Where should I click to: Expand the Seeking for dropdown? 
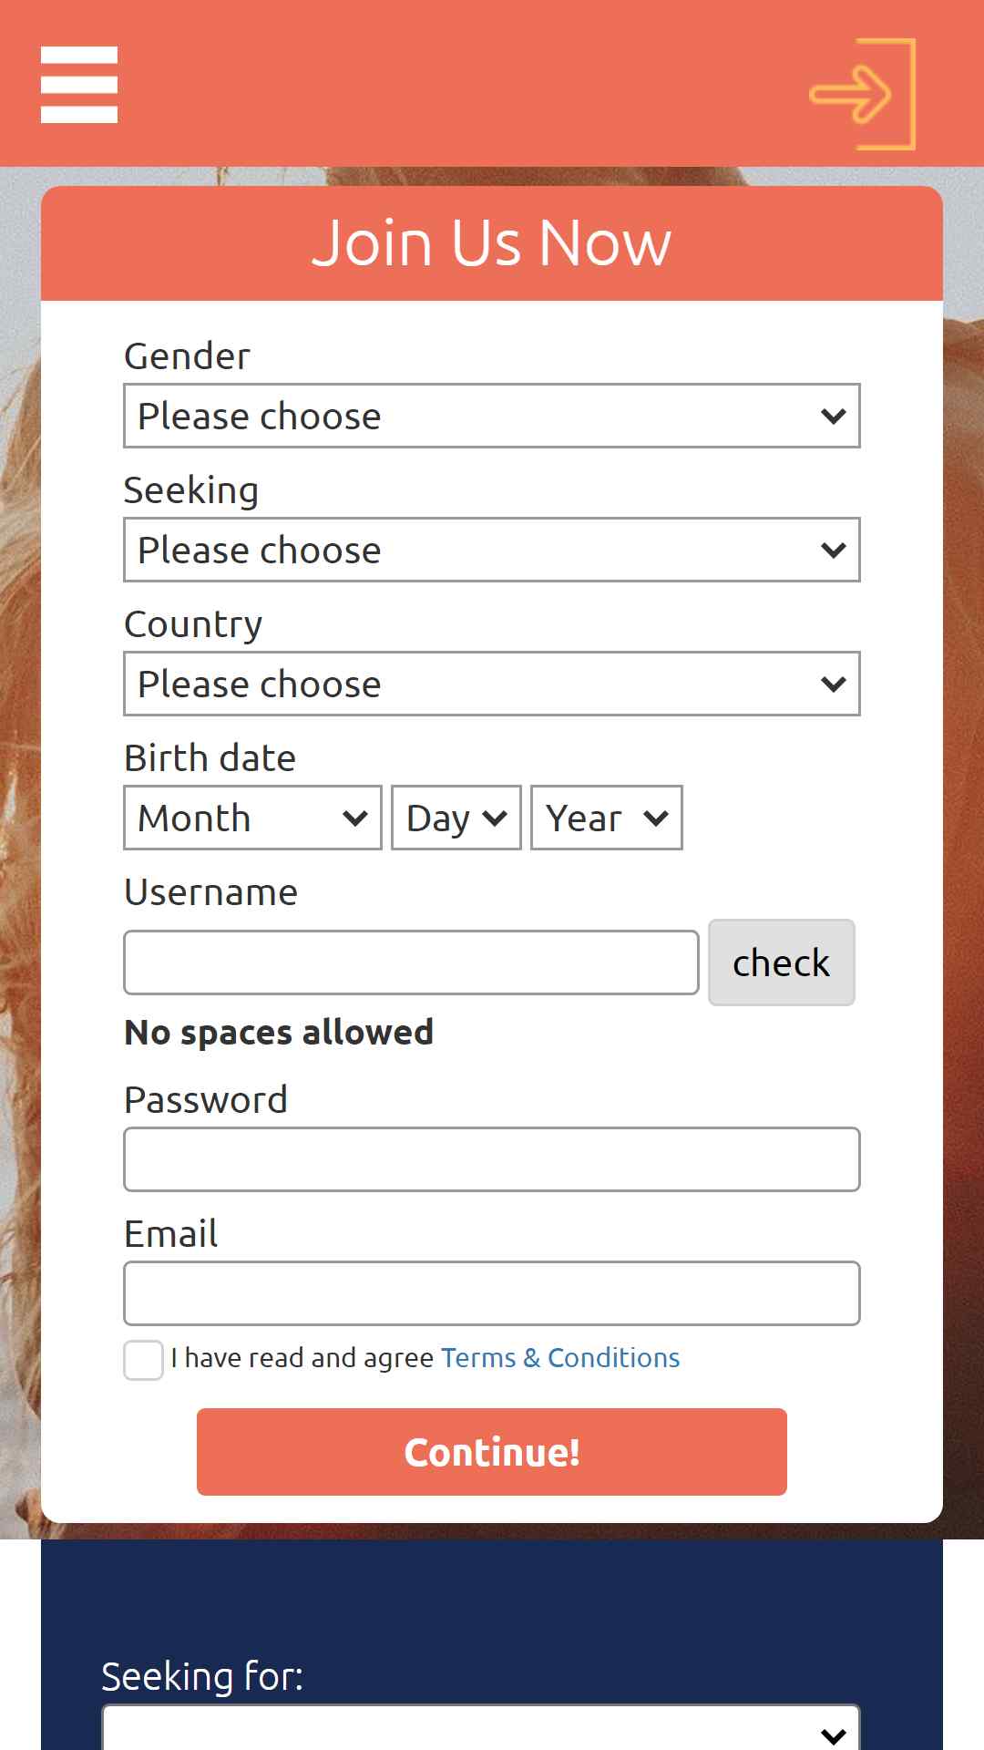pyautogui.click(x=481, y=1729)
